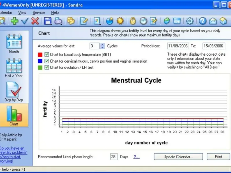This screenshot has width=231, height=173.
Task: Click the "Daily Article by Dr Malpani:" text
Action: [11, 137]
